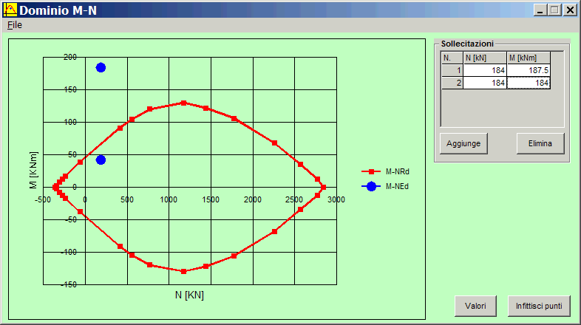
Task: Click the bottommost red point of the curve
Action: (x=183, y=271)
